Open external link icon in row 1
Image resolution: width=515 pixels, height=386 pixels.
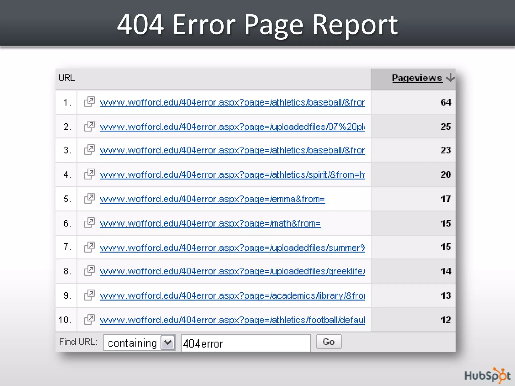[x=89, y=102]
